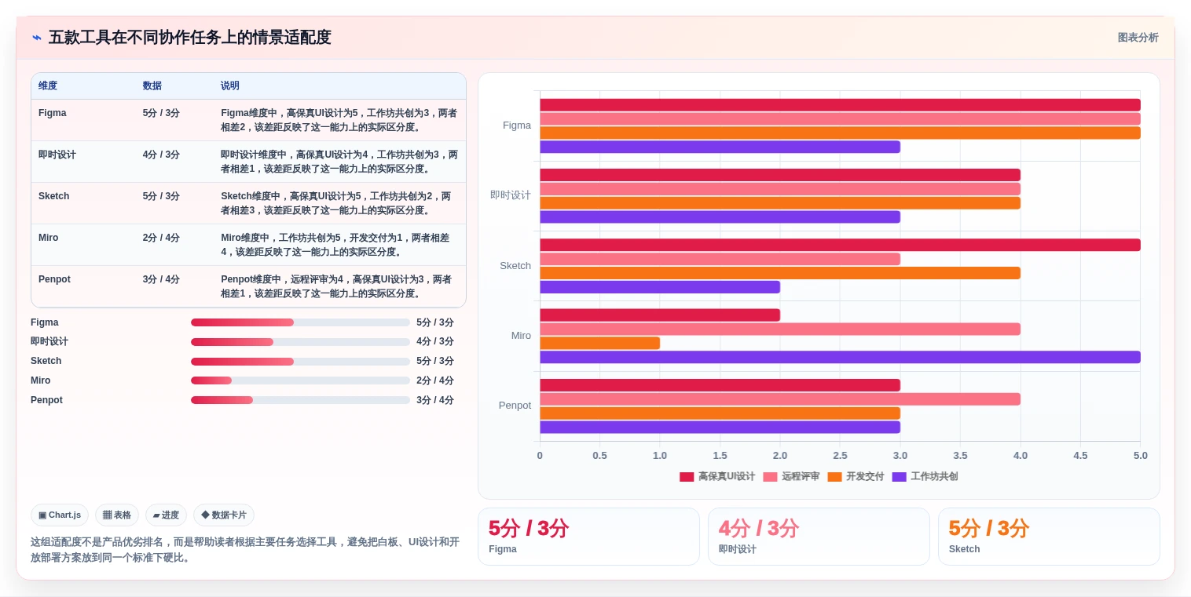1191x597 pixels.
Task: Click the lightning icon beside the title
Action: [36, 38]
